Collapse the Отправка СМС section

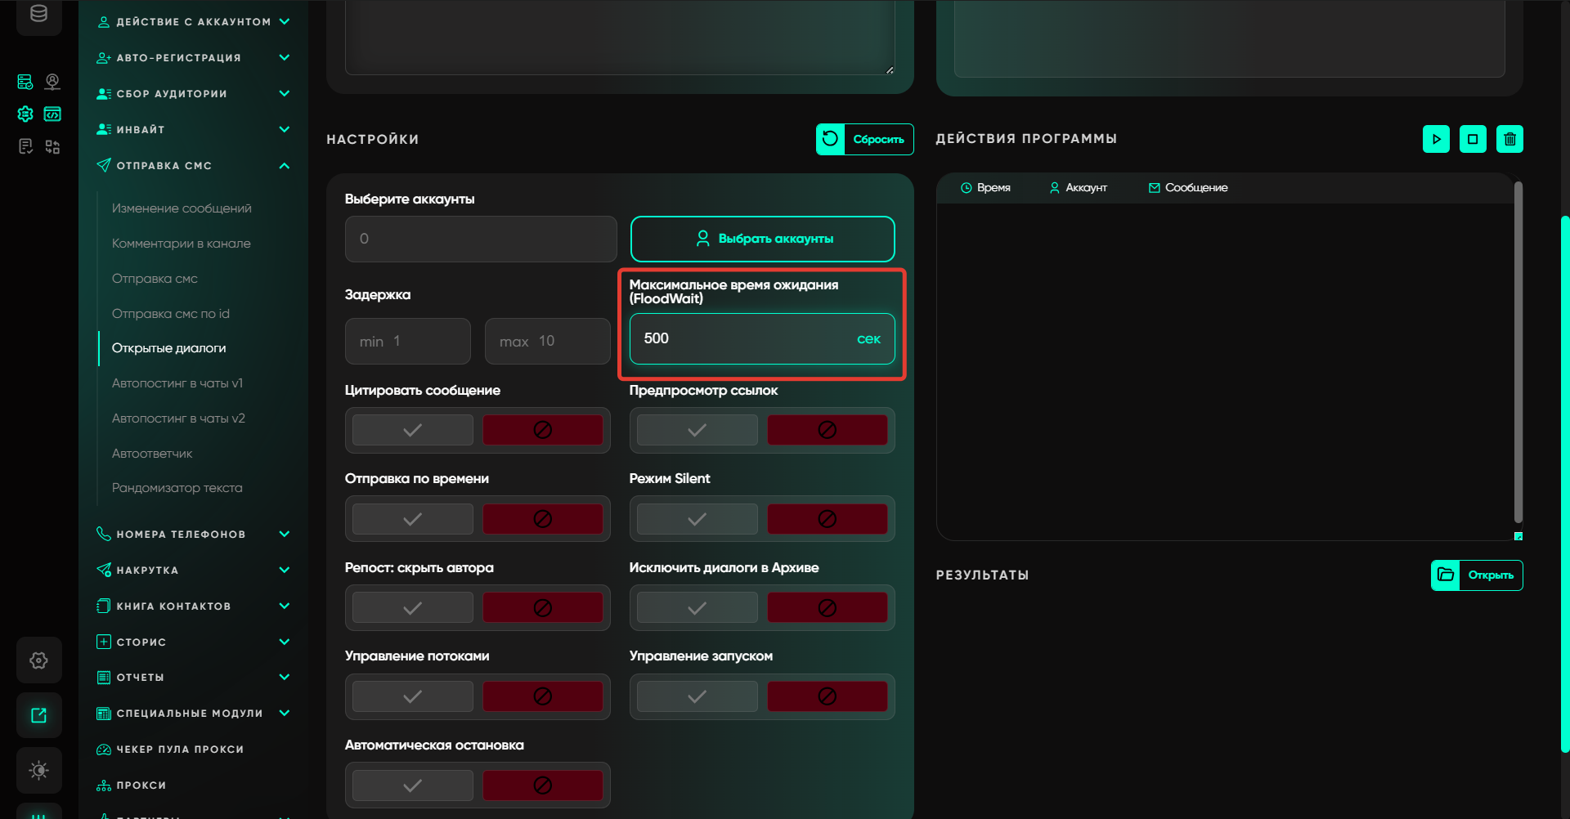(x=284, y=166)
